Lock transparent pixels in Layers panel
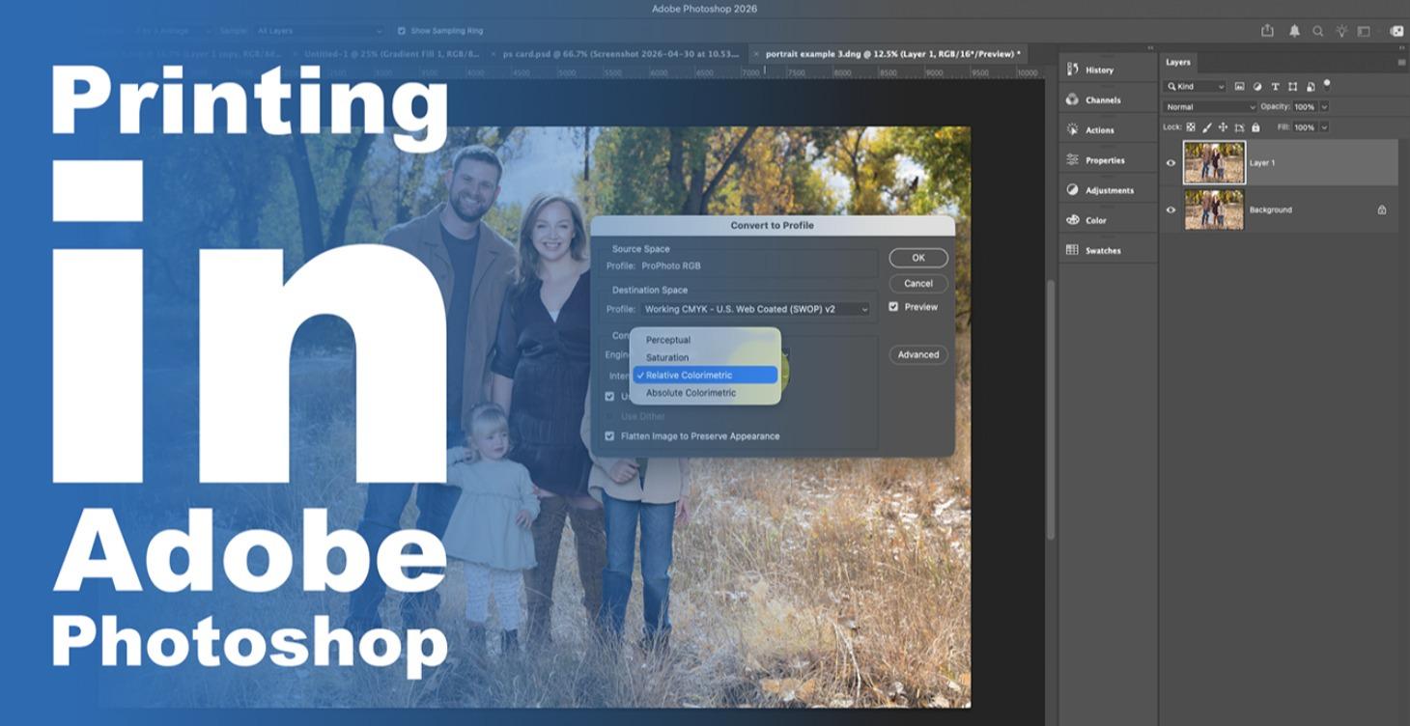 click(1191, 126)
